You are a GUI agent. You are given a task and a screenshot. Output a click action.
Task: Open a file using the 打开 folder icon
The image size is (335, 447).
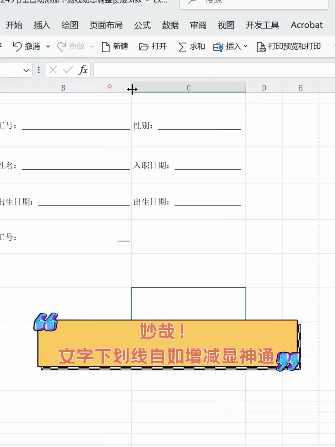point(144,47)
